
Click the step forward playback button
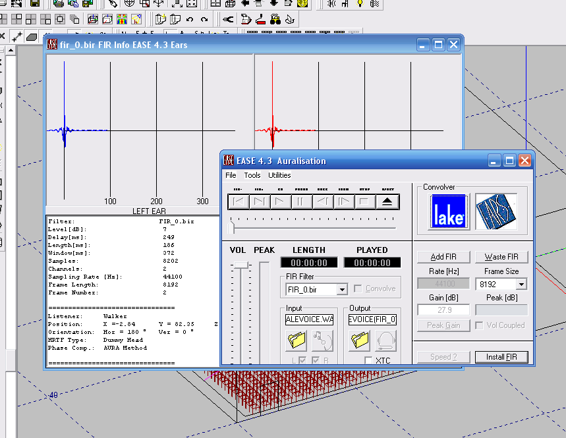[x=343, y=202]
